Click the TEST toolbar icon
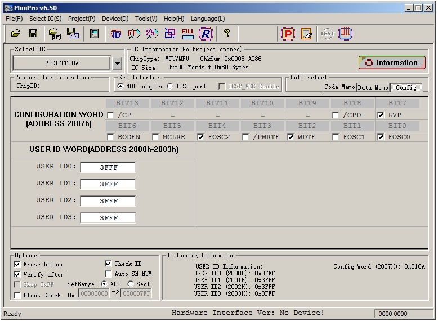Image resolution: width=438 pixels, height=321 pixels. tap(327, 34)
